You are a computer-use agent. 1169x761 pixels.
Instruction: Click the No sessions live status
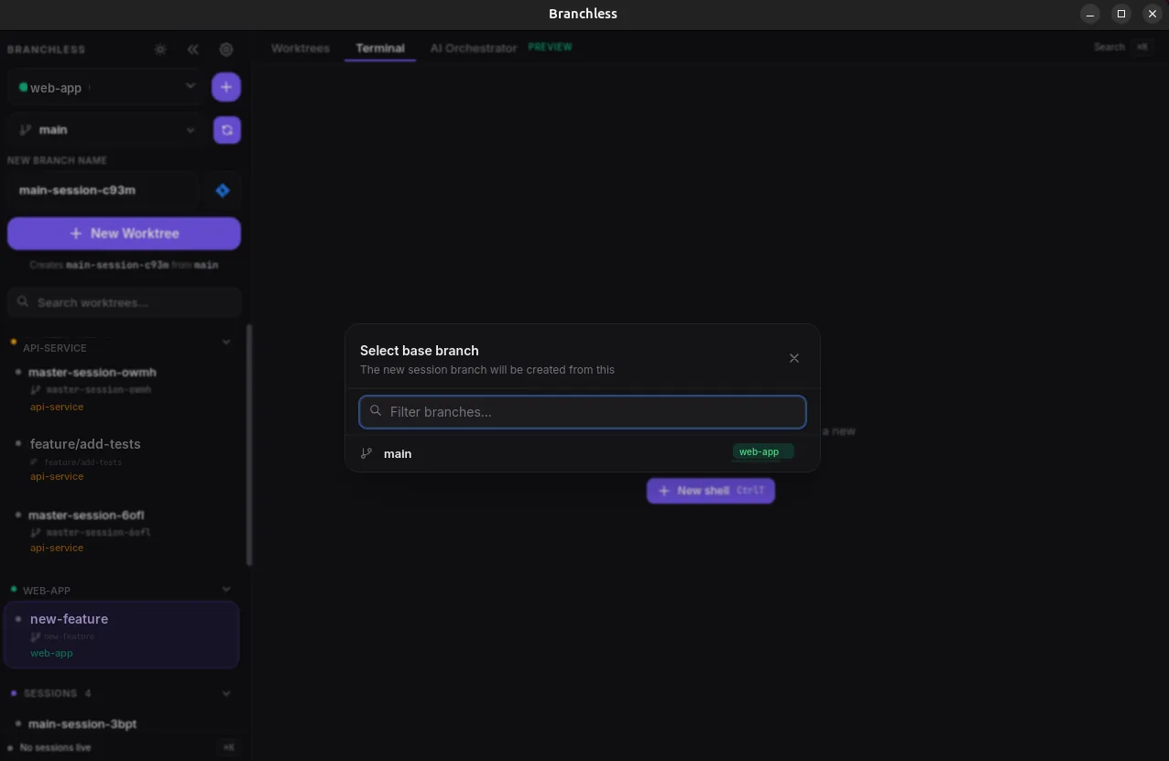(55, 747)
